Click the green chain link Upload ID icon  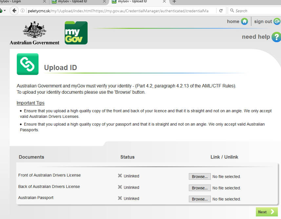tap(28, 64)
